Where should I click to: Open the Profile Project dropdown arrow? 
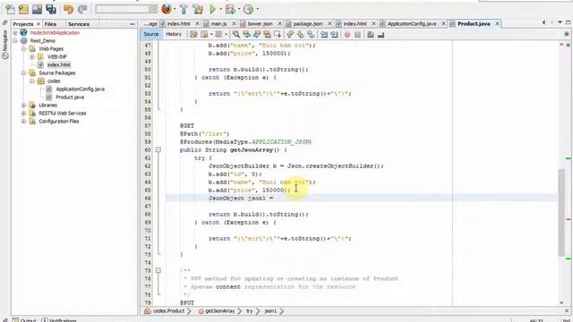pyautogui.click(x=257, y=9)
